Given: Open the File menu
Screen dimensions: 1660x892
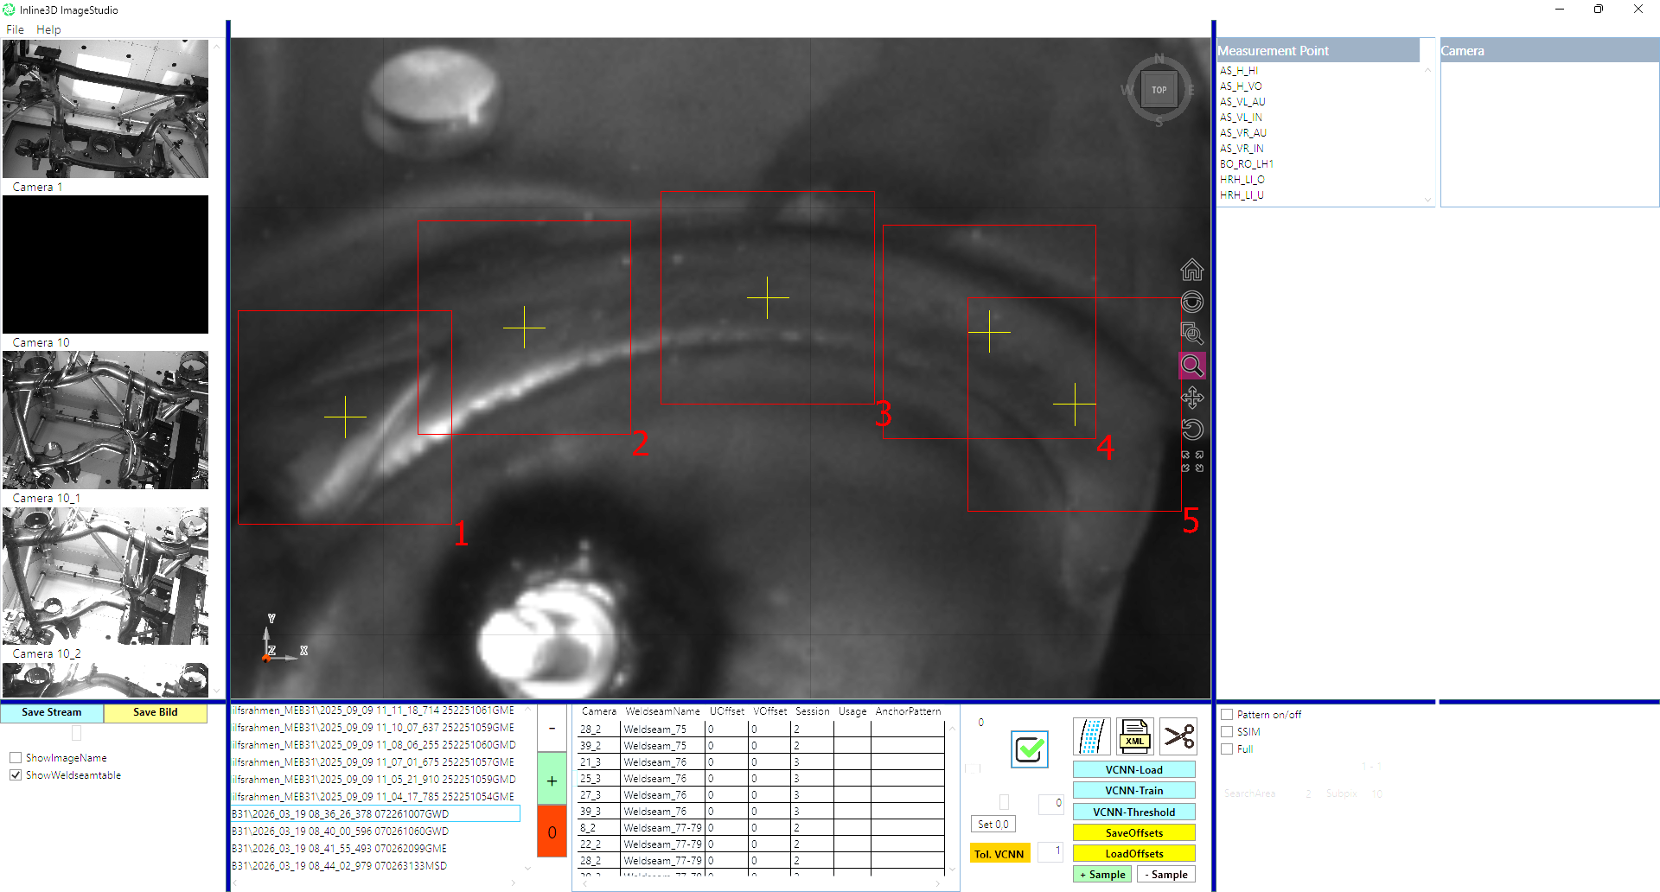Looking at the screenshot, I should point(15,29).
